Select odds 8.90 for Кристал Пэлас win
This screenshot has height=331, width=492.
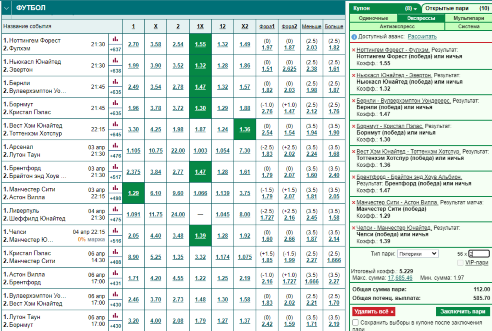coord(134,257)
